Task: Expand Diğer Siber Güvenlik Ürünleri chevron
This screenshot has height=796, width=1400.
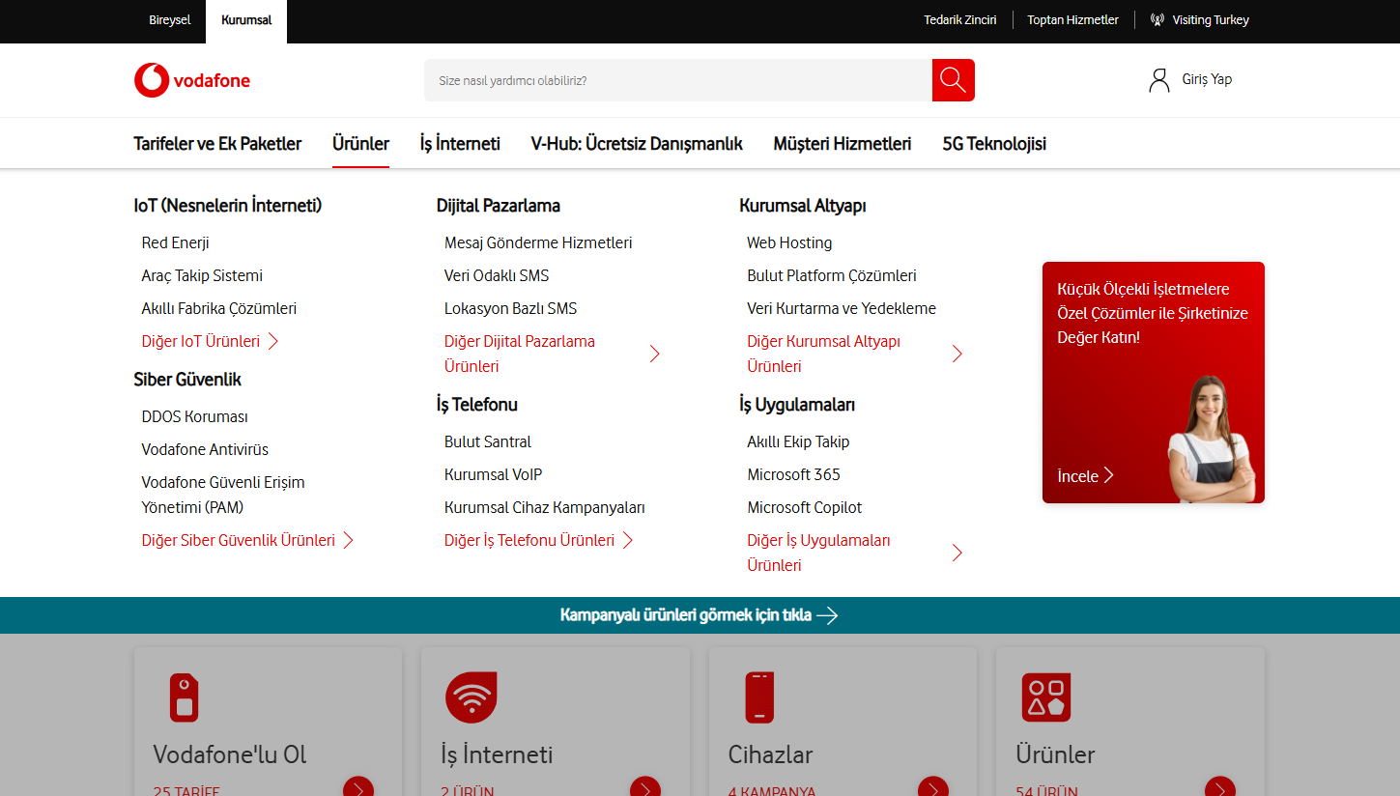Action: [x=350, y=540]
